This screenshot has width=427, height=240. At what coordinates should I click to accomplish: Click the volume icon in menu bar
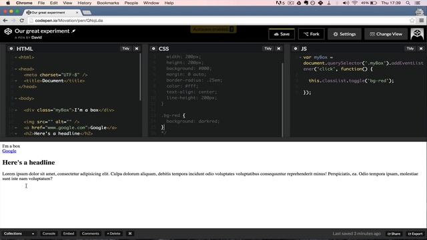346,3
